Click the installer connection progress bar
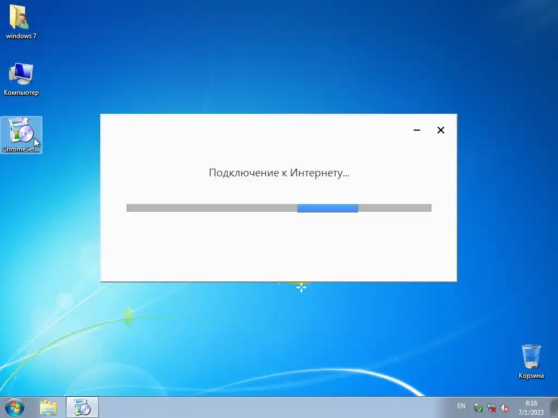Screen dimensions: 558x418 [279, 208]
